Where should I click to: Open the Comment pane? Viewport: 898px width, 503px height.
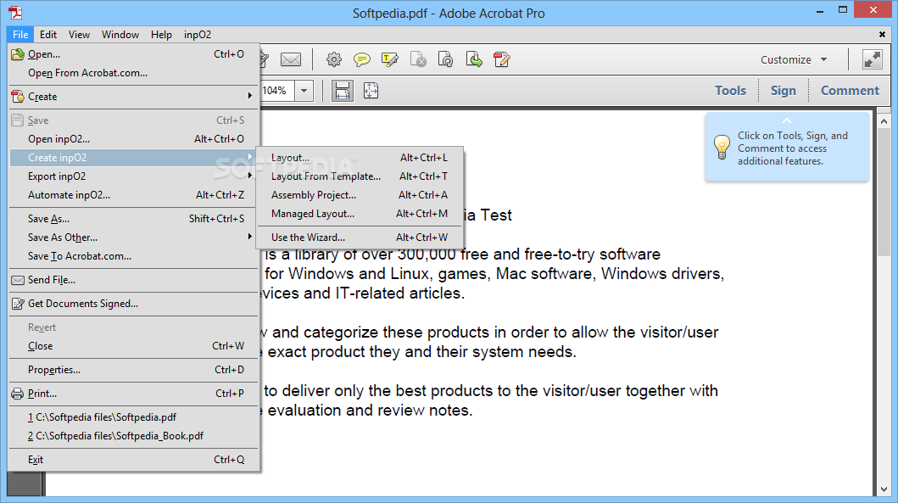point(850,91)
